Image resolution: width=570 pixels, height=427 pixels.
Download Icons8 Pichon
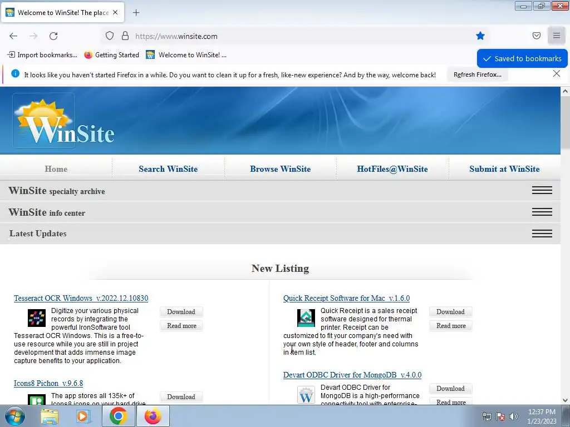pyautogui.click(x=181, y=397)
